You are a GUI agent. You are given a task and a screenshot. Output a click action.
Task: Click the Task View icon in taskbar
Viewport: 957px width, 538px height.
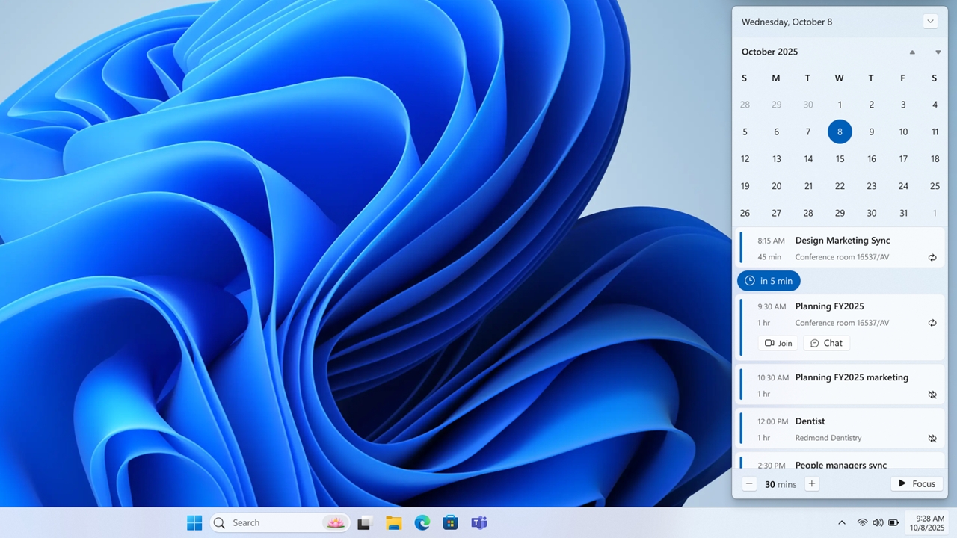[363, 522]
